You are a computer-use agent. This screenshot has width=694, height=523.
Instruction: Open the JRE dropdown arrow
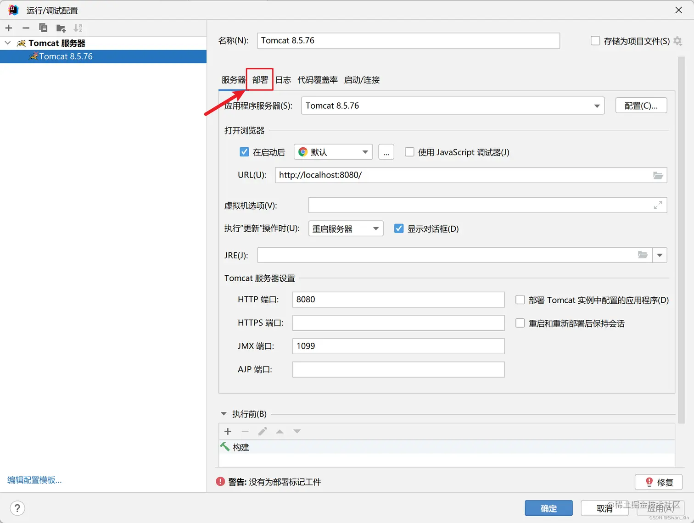pyautogui.click(x=660, y=255)
